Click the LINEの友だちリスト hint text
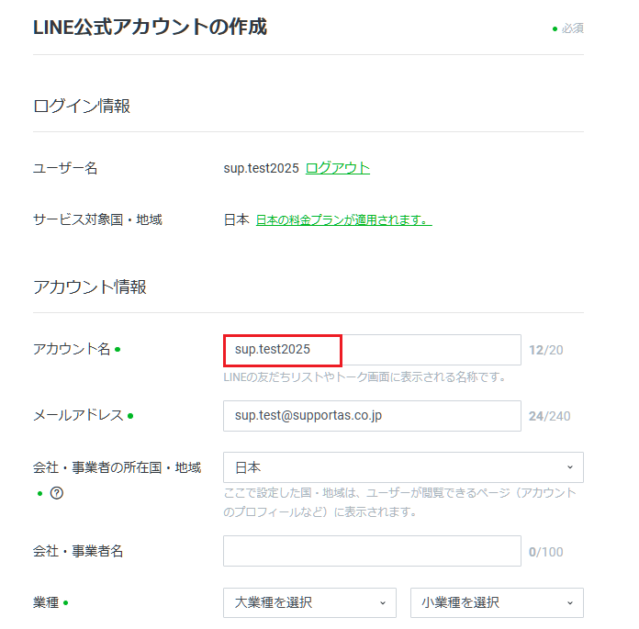The image size is (639, 629). [x=364, y=377]
